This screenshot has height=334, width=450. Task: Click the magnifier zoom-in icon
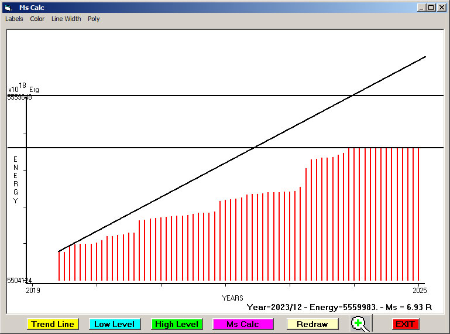pos(360,323)
